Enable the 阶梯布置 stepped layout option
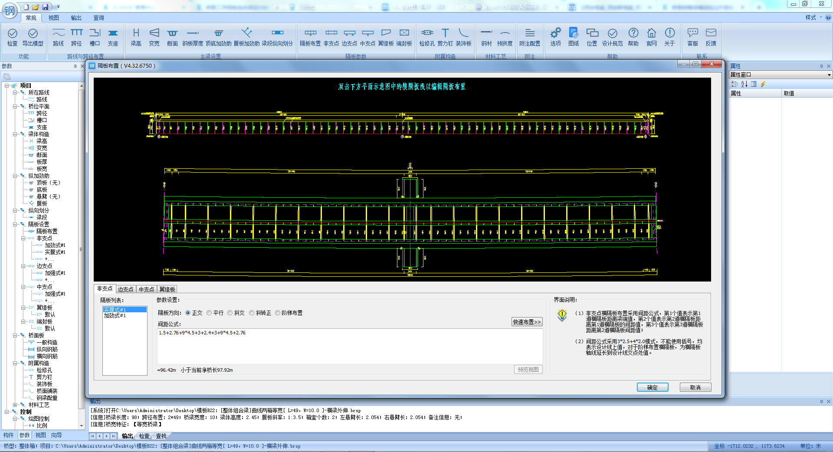 coord(278,313)
